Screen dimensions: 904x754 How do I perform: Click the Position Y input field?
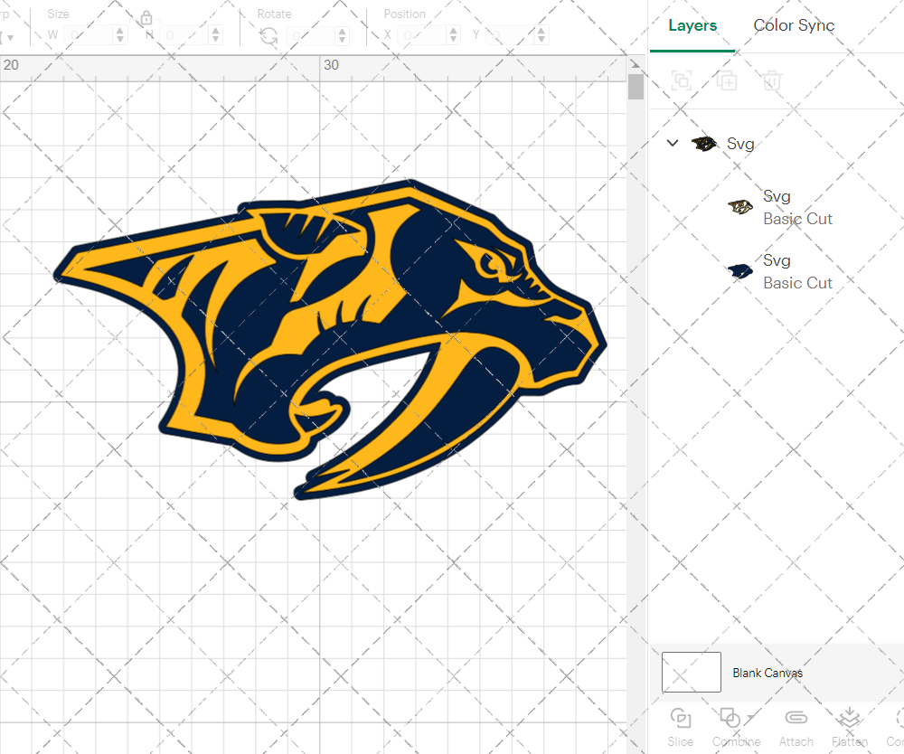(x=510, y=35)
